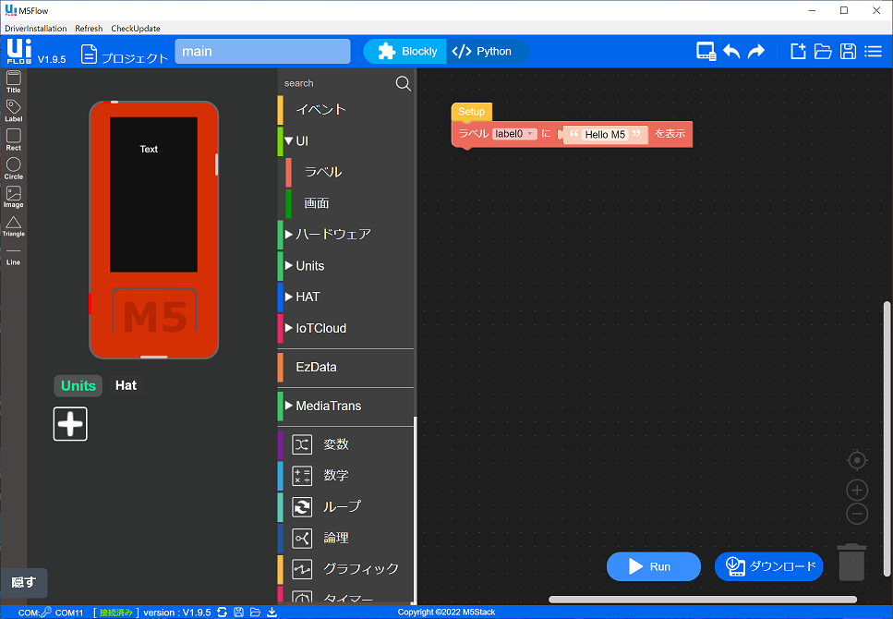The width and height of the screenshot is (893, 619).
Task: Open the EzData category
Action: click(x=345, y=367)
